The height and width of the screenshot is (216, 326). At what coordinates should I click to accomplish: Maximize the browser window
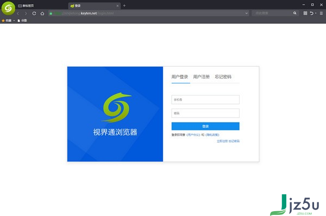pyautogui.click(x=312, y=4)
